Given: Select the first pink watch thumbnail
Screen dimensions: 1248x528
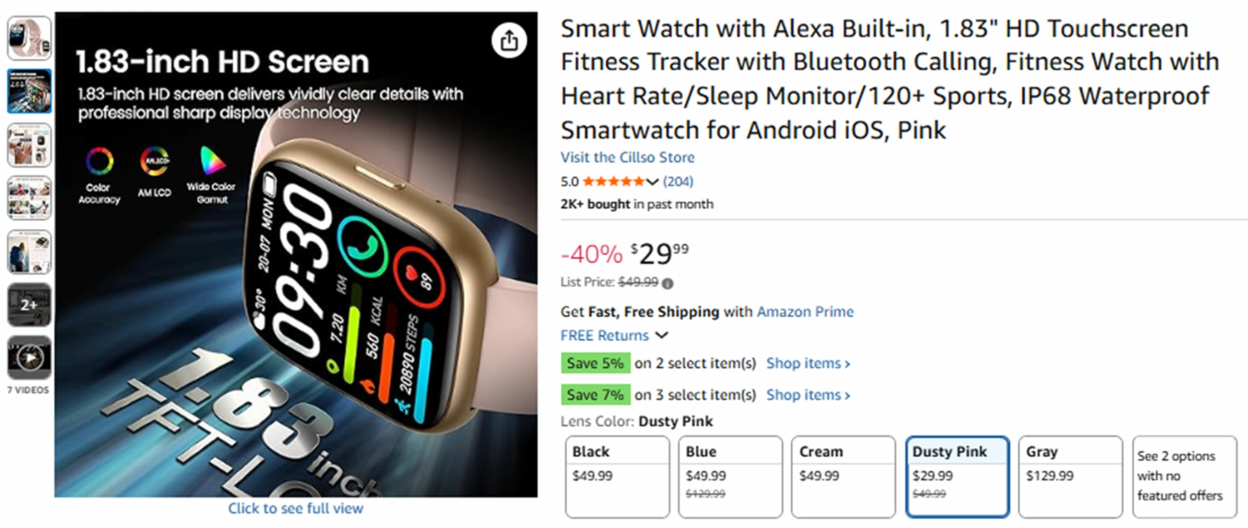Looking at the screenshot, I should click(x=29, y=38).
